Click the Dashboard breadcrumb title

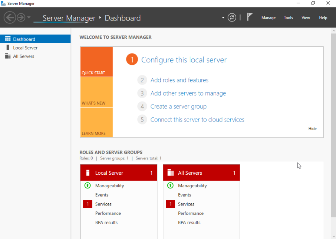pos(123,18)
